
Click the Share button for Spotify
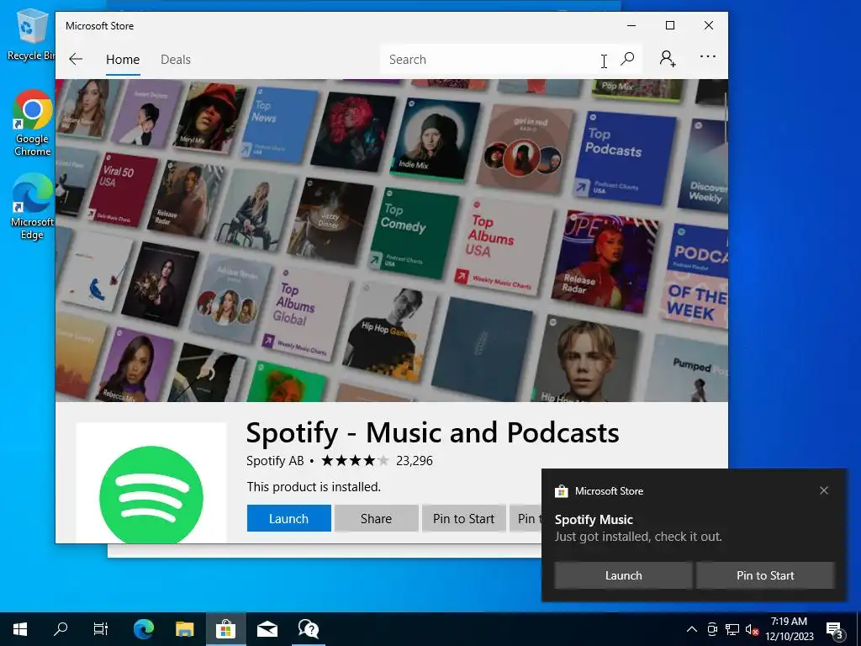pyautogui.click(x=376, y=518)
